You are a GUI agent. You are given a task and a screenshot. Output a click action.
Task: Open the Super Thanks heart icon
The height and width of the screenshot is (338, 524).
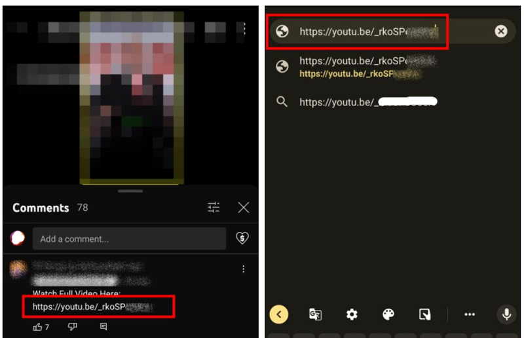(242, 238)
